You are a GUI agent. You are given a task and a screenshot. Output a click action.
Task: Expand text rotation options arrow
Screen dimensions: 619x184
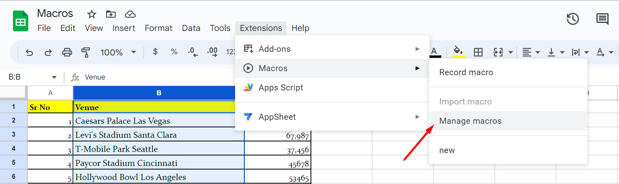611,52
